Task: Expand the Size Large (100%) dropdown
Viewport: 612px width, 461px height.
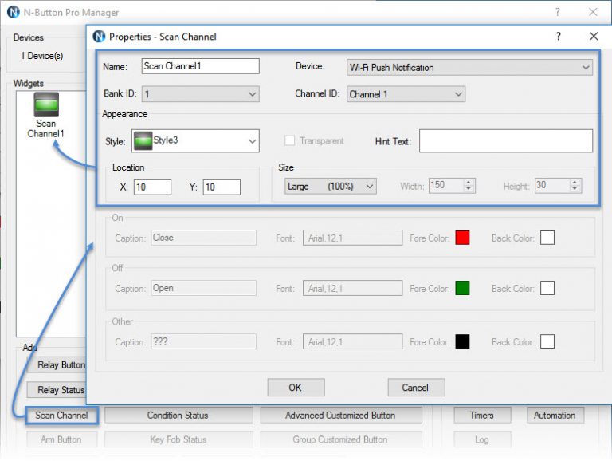Action: [330, 186]
